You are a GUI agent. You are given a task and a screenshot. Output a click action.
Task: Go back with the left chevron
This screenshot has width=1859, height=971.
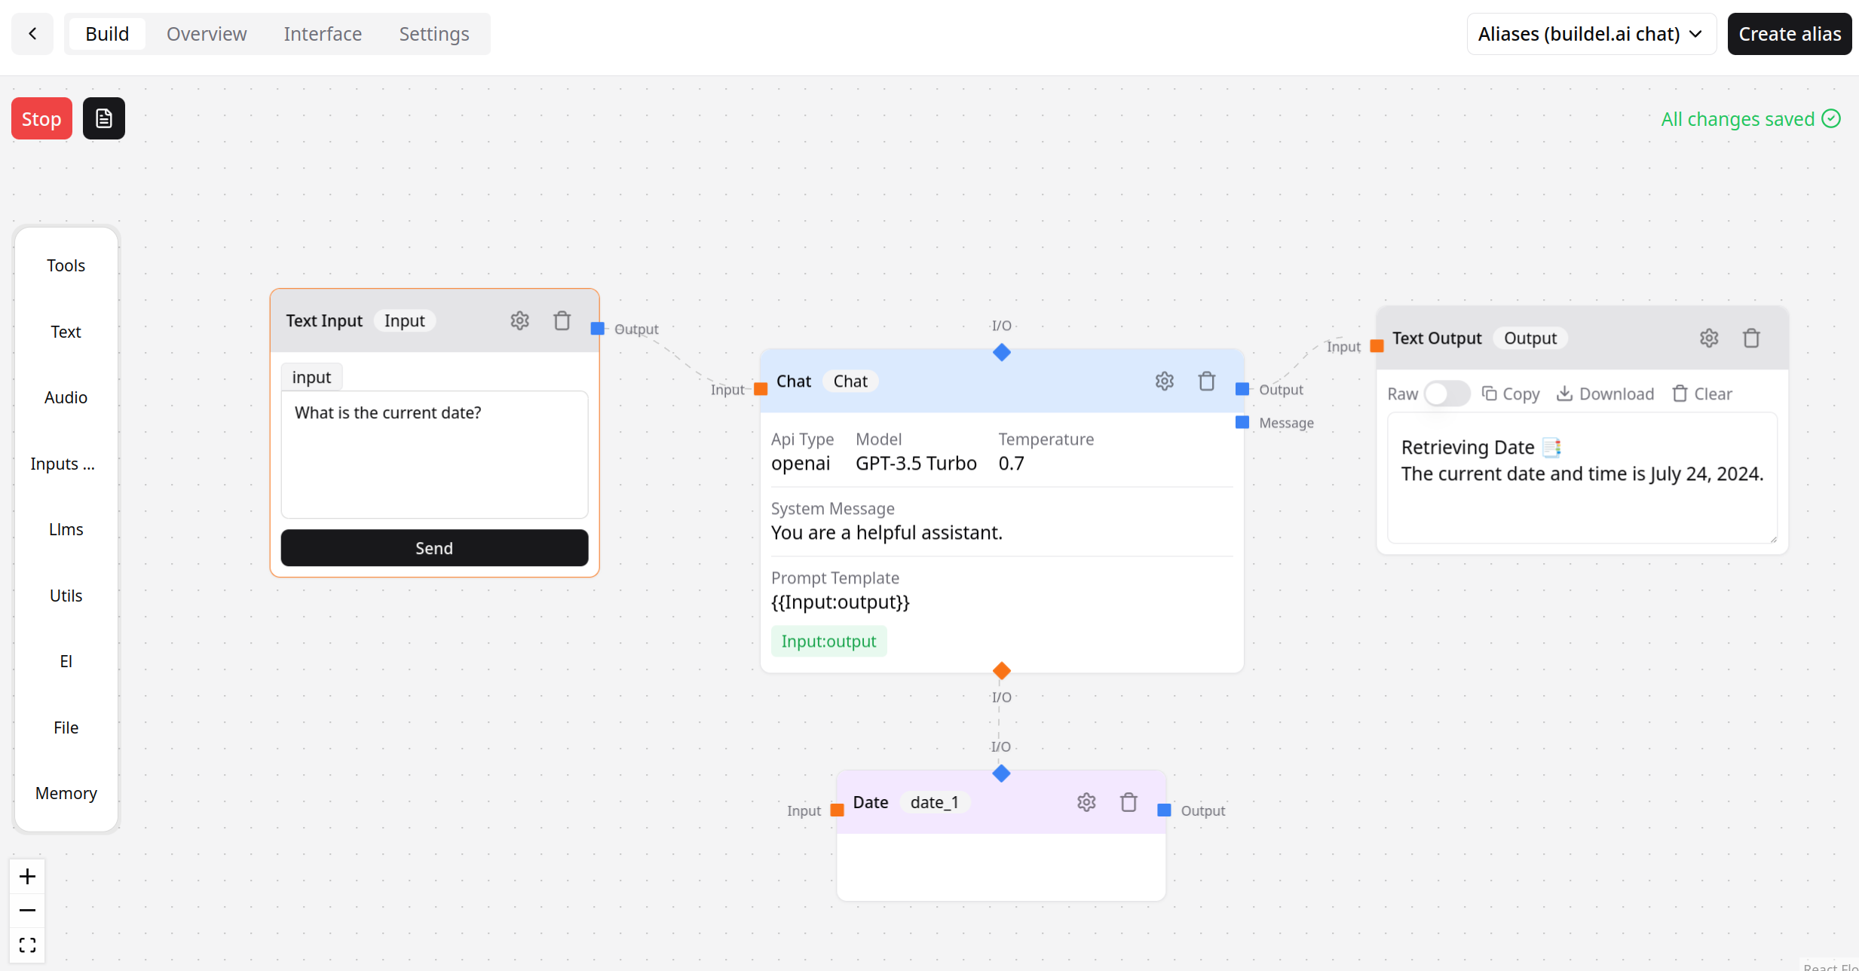point(32,34)
